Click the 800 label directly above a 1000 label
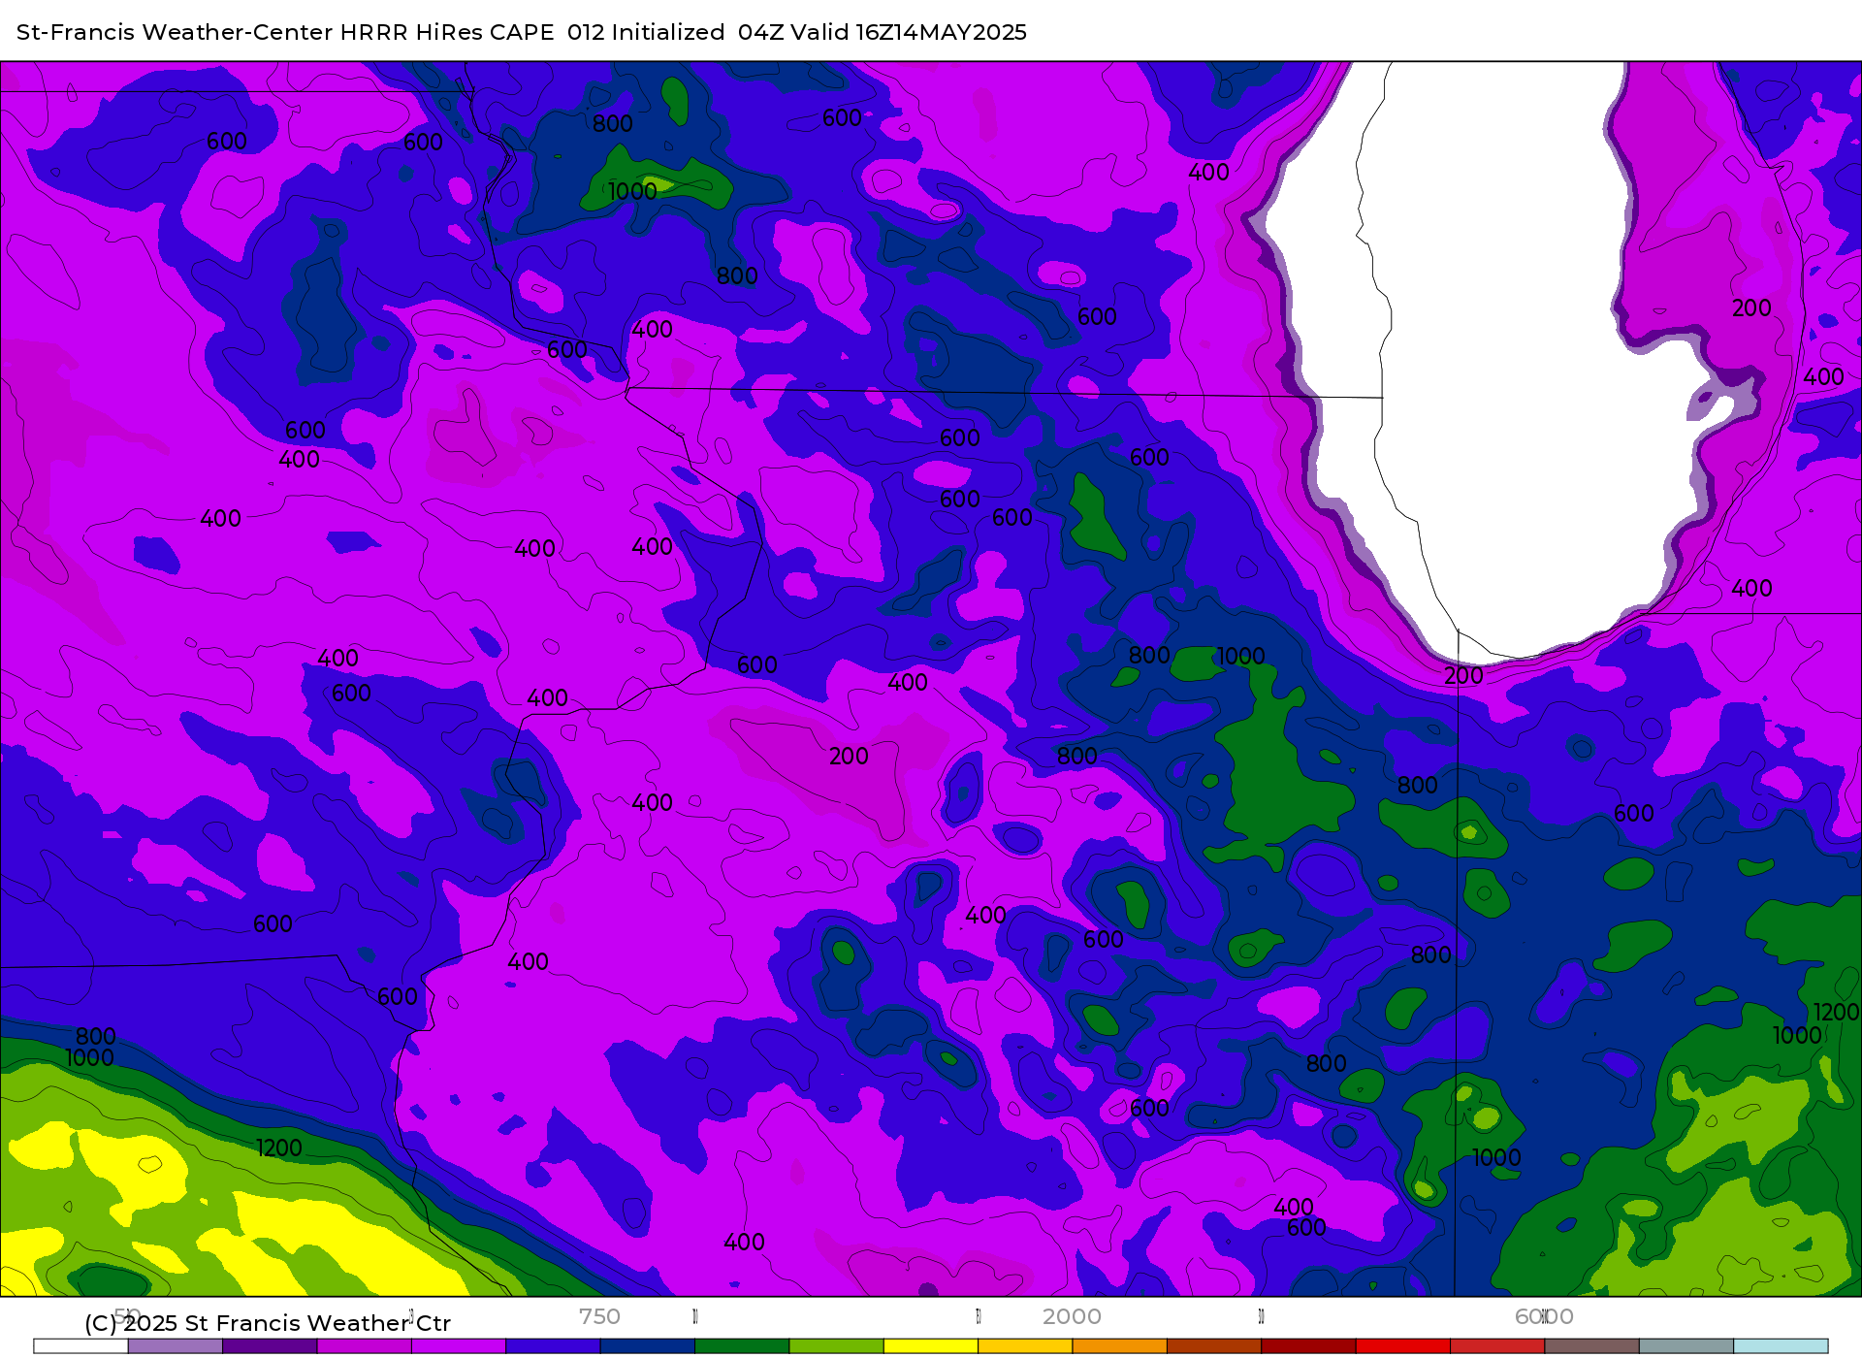The image size is (1862, 1358). pyautogui.click(x=96, y=1037)
